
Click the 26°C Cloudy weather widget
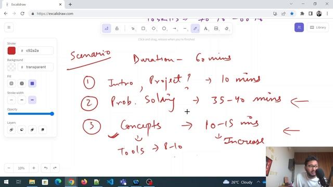click(x=238, y=182)
